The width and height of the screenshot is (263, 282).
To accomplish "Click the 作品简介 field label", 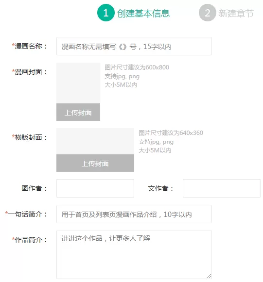I will coord(29,240).
